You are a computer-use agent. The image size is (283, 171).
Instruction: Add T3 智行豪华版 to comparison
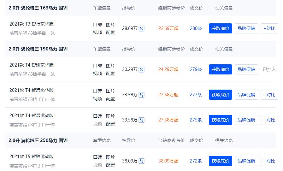(269, 28)
